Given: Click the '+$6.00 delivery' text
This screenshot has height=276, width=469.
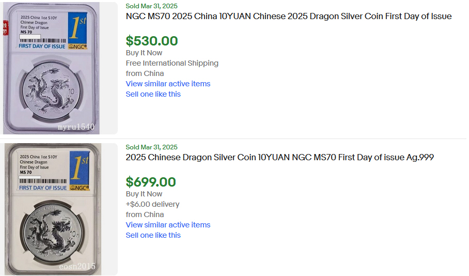Looking at the screenshot, I should point(152,204).
